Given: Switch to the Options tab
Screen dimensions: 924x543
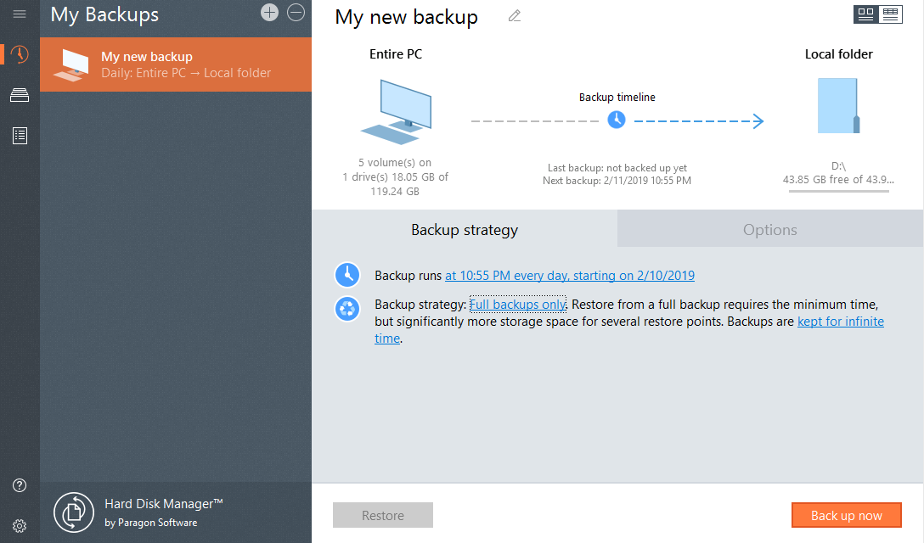Looking at the screenshot, I should pyautogui.click(x=769, y=229).
